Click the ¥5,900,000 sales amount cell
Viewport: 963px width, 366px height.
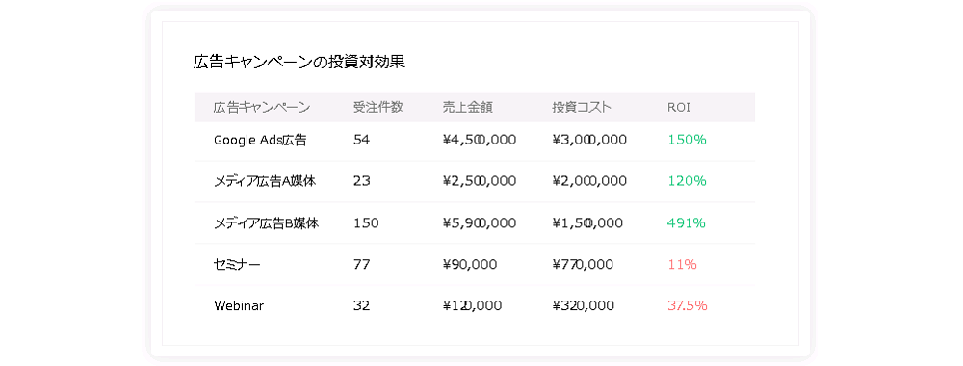pyautogui.click(x=479, y=222)
